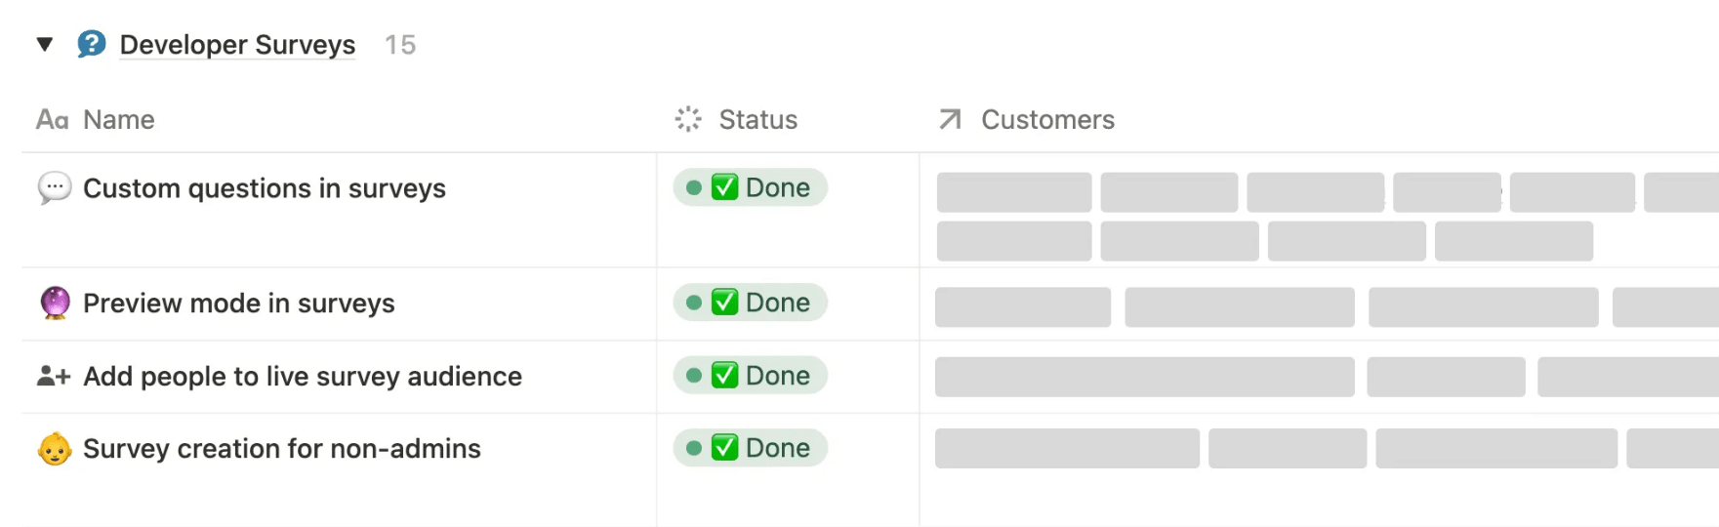1719x527 pixels.
Task: Click the baby face icon for Survey creation
Action: pos(55,449)
